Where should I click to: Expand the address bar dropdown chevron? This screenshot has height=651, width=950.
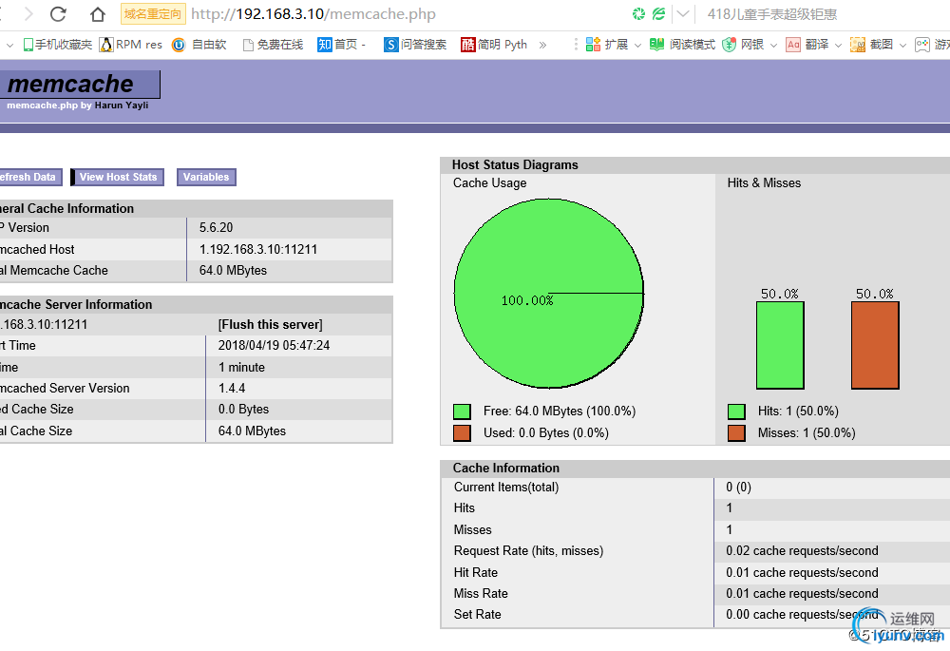coord(682,14)
